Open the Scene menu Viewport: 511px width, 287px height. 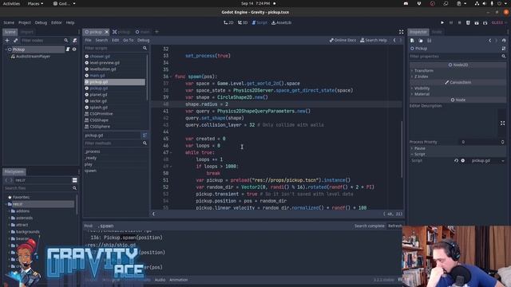pos(9,23)
